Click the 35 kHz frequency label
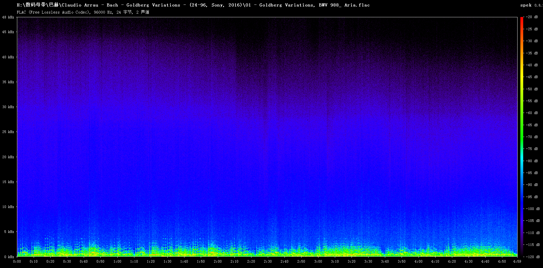543x268 pixels. (x=8, y=82)
